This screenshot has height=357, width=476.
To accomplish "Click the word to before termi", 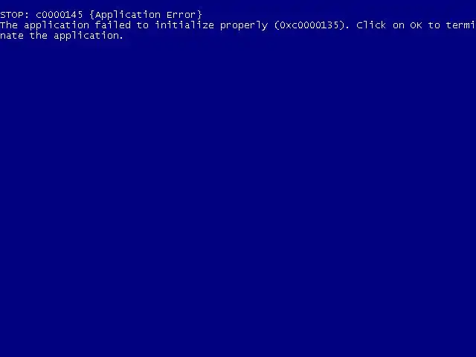I will [434, 25].
